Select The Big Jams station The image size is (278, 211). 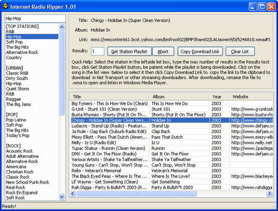(19, 104)
